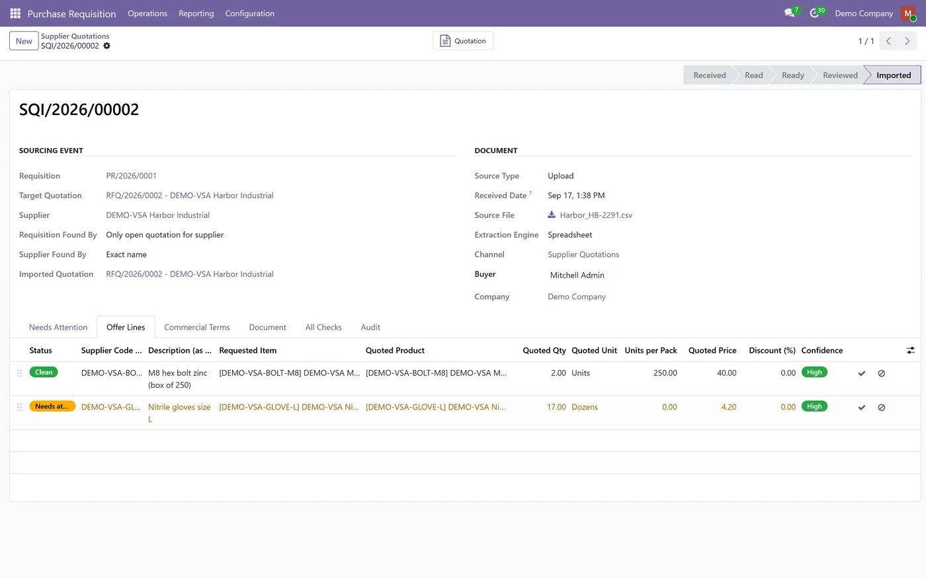
Task: Open the chat messages icon
Action: (x=790, y=13)
